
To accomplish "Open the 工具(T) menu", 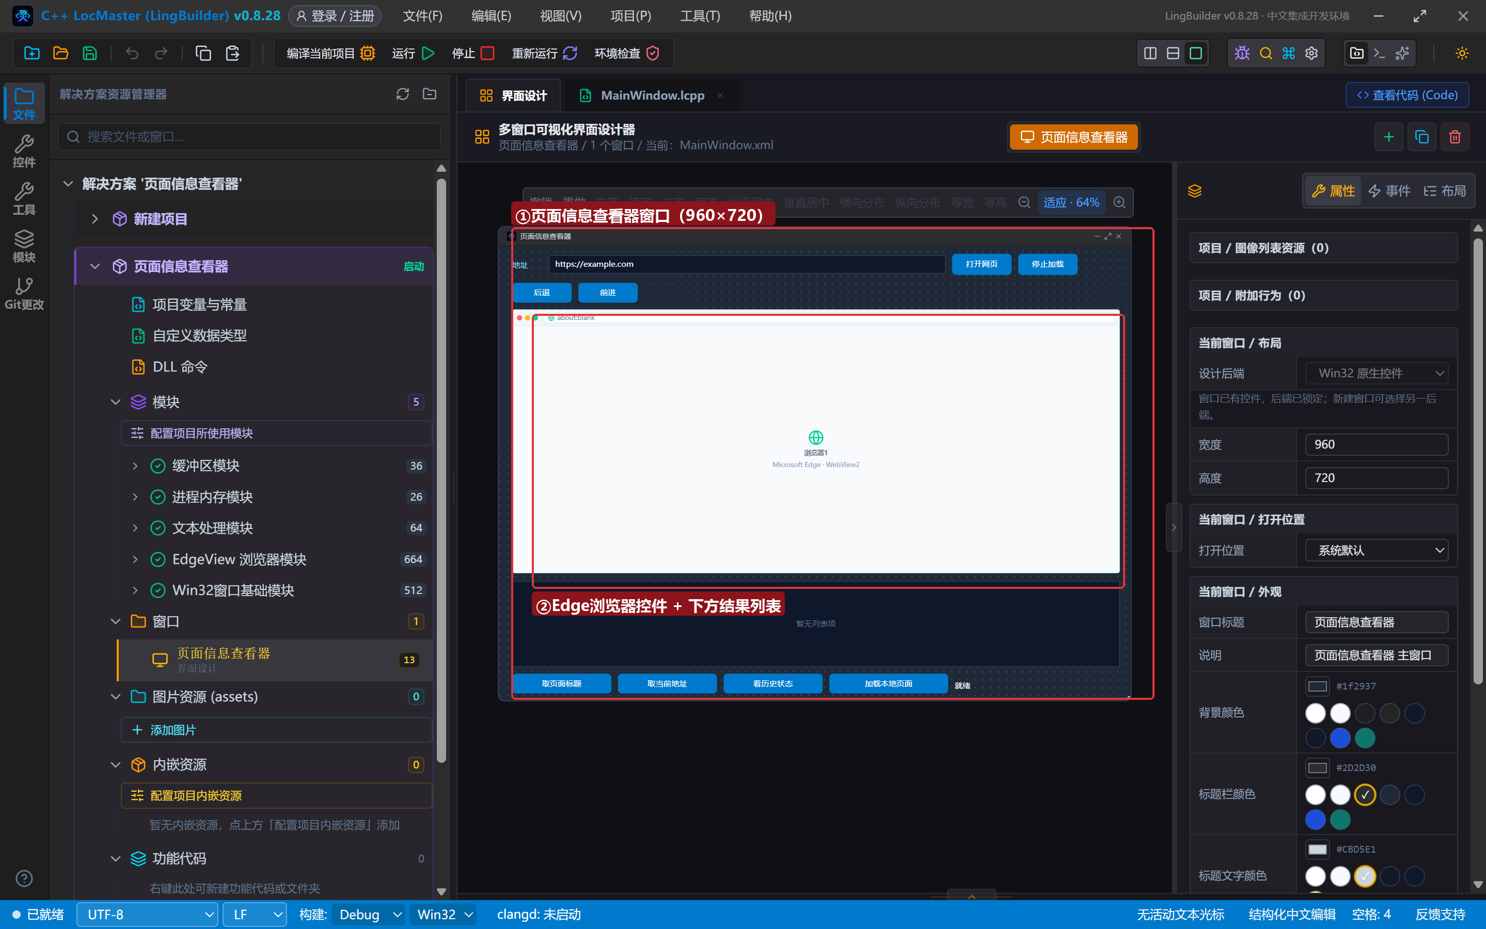I will click(x=700, y=16).
